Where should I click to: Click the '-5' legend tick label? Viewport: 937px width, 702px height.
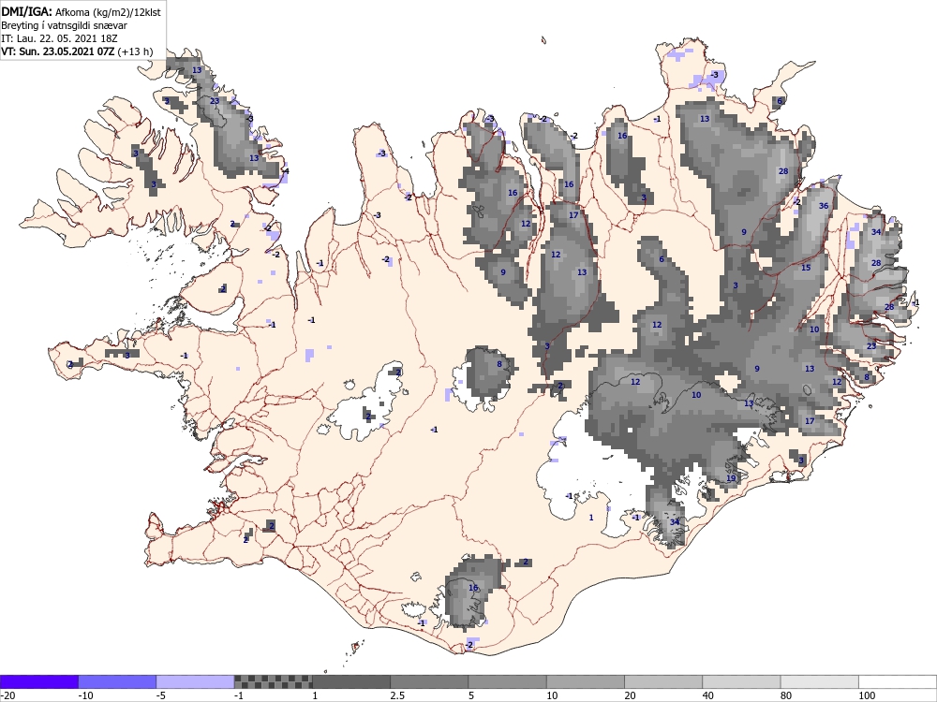point(161,695)
